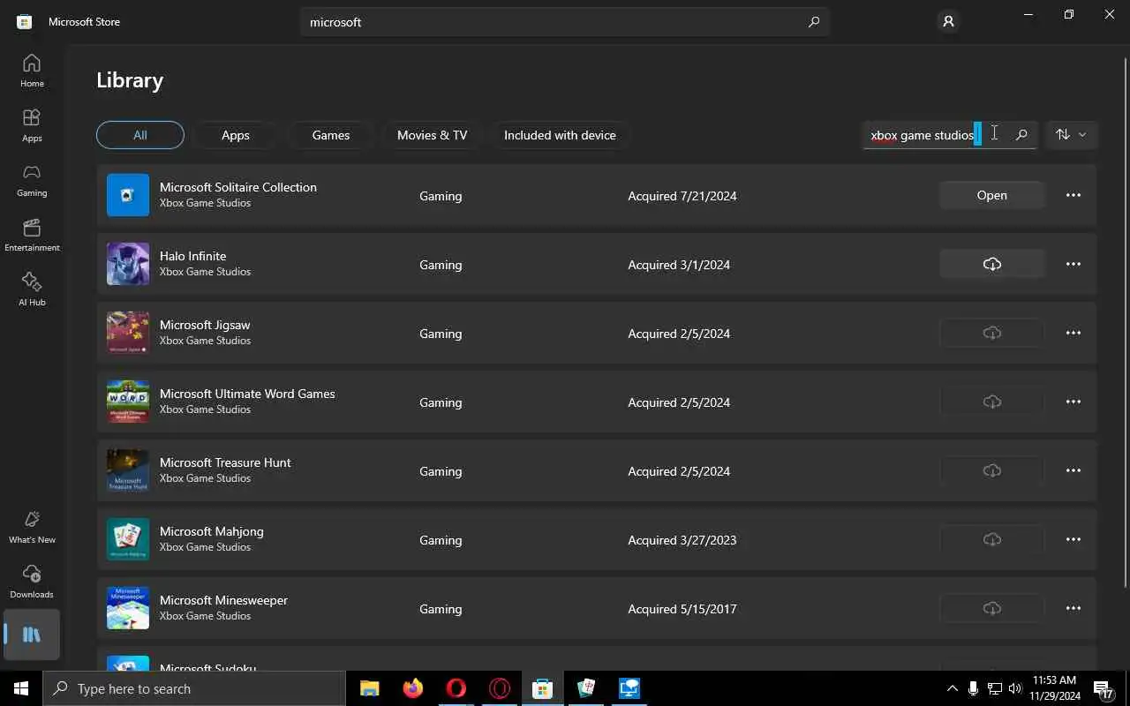Select the Movies & TV filter tab

click(433, 135)
